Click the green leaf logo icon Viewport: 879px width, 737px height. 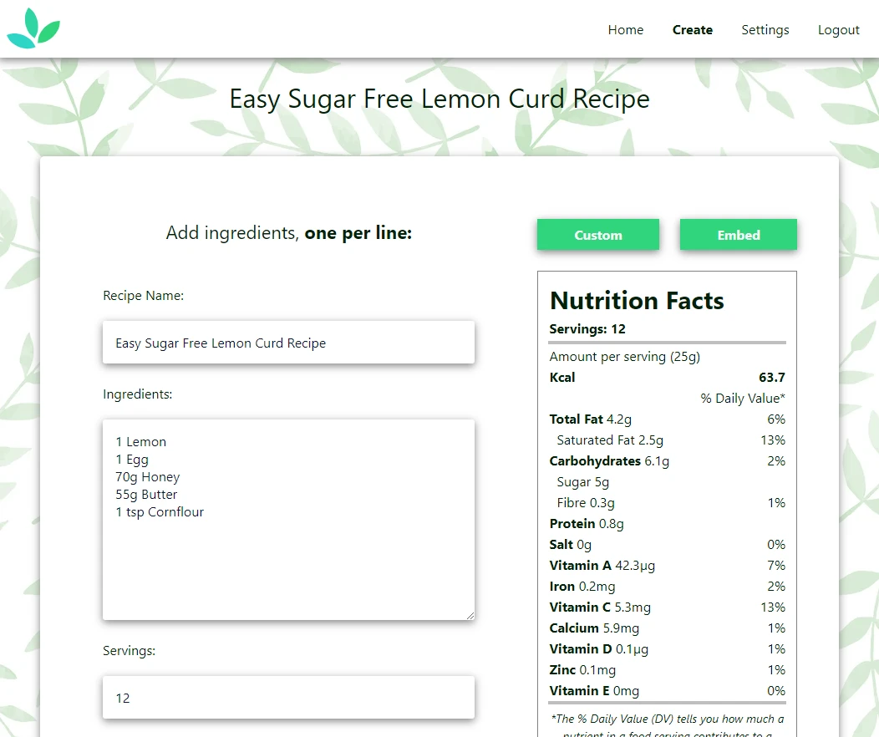(33, 28)
